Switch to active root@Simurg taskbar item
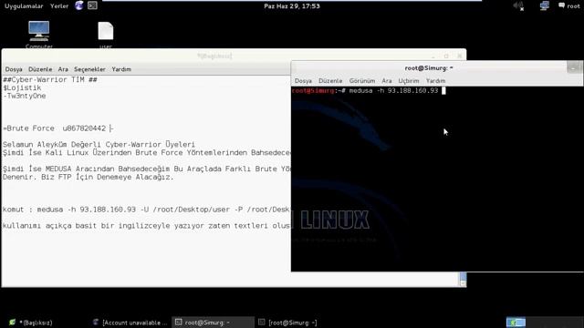 click(x=213, y=323)
